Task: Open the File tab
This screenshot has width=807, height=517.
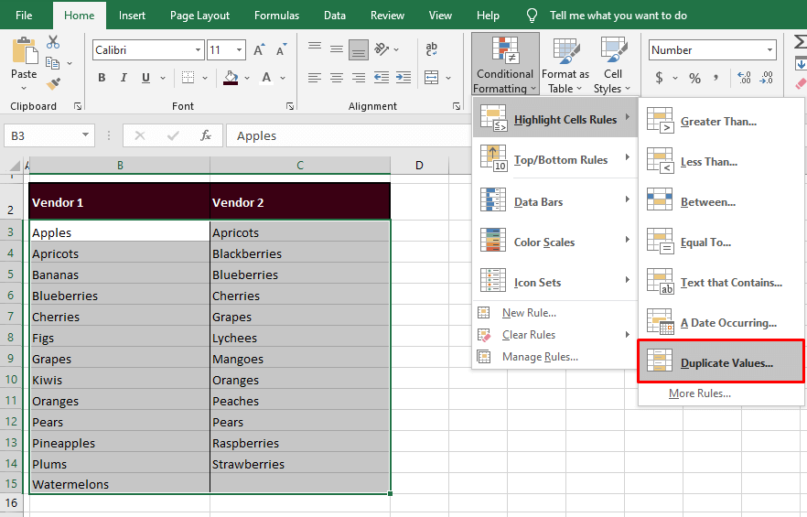Action: [24, 16]
